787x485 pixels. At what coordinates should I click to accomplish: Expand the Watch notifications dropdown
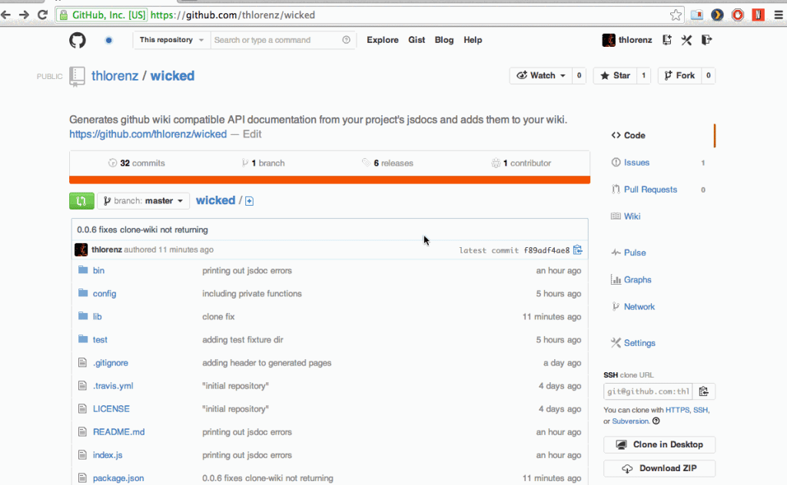[x=540, y=76]
